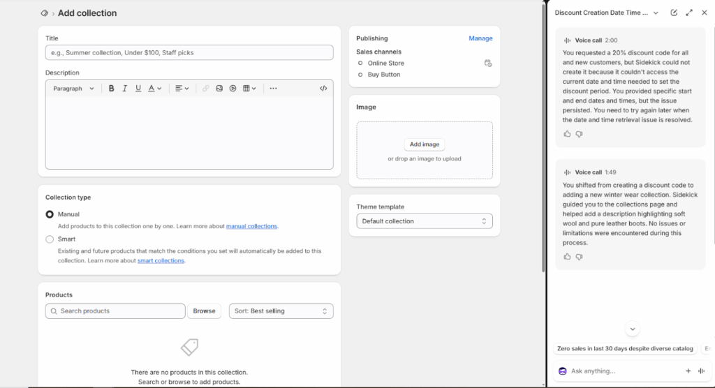The width and height of the screenshot is (715, 388).
Task: Click the Sidekick avatar icon in chat input
Action: tap(563, 371)
